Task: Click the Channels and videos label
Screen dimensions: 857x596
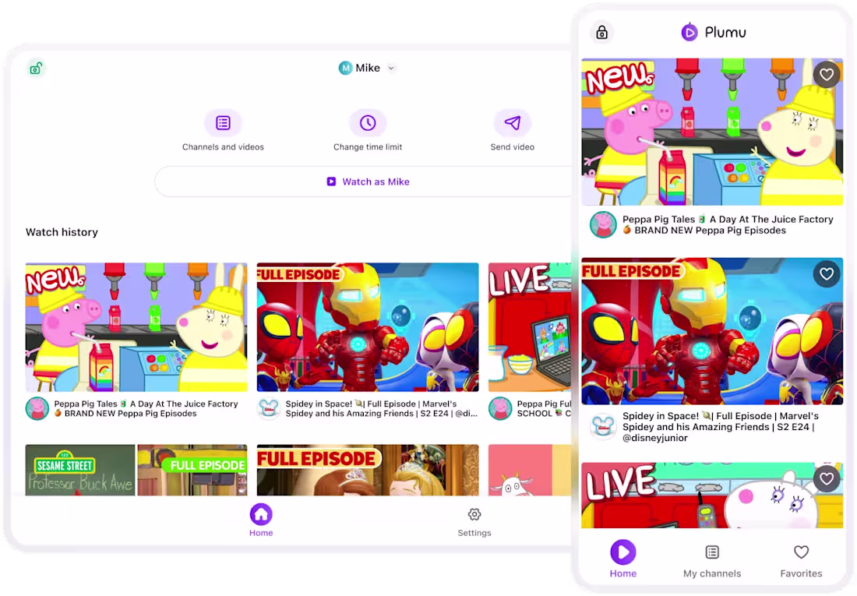Action: 223,147
